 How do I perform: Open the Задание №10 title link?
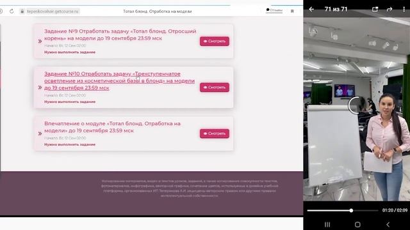[119, 81]
